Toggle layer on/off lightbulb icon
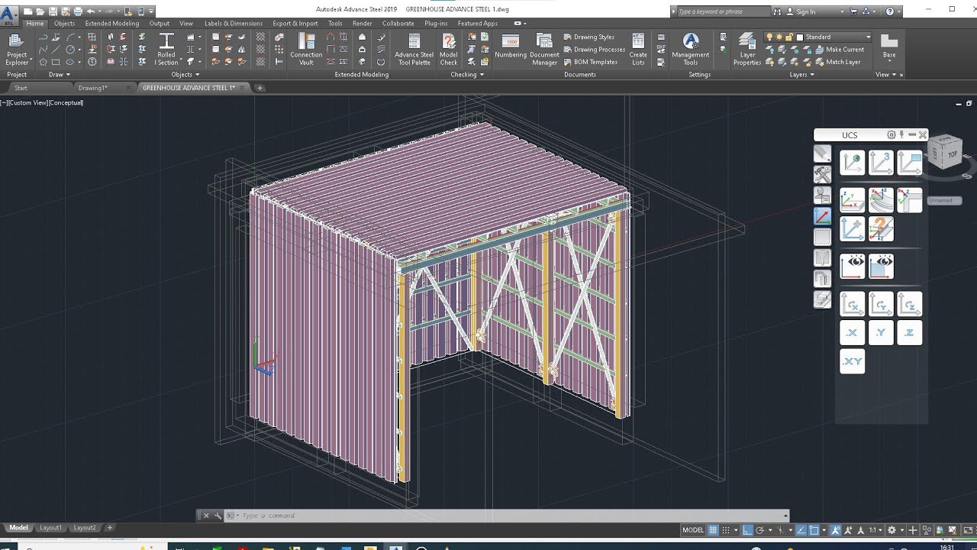Image resolution: width=977 pixels, height=550 pixels. (769, 37)
